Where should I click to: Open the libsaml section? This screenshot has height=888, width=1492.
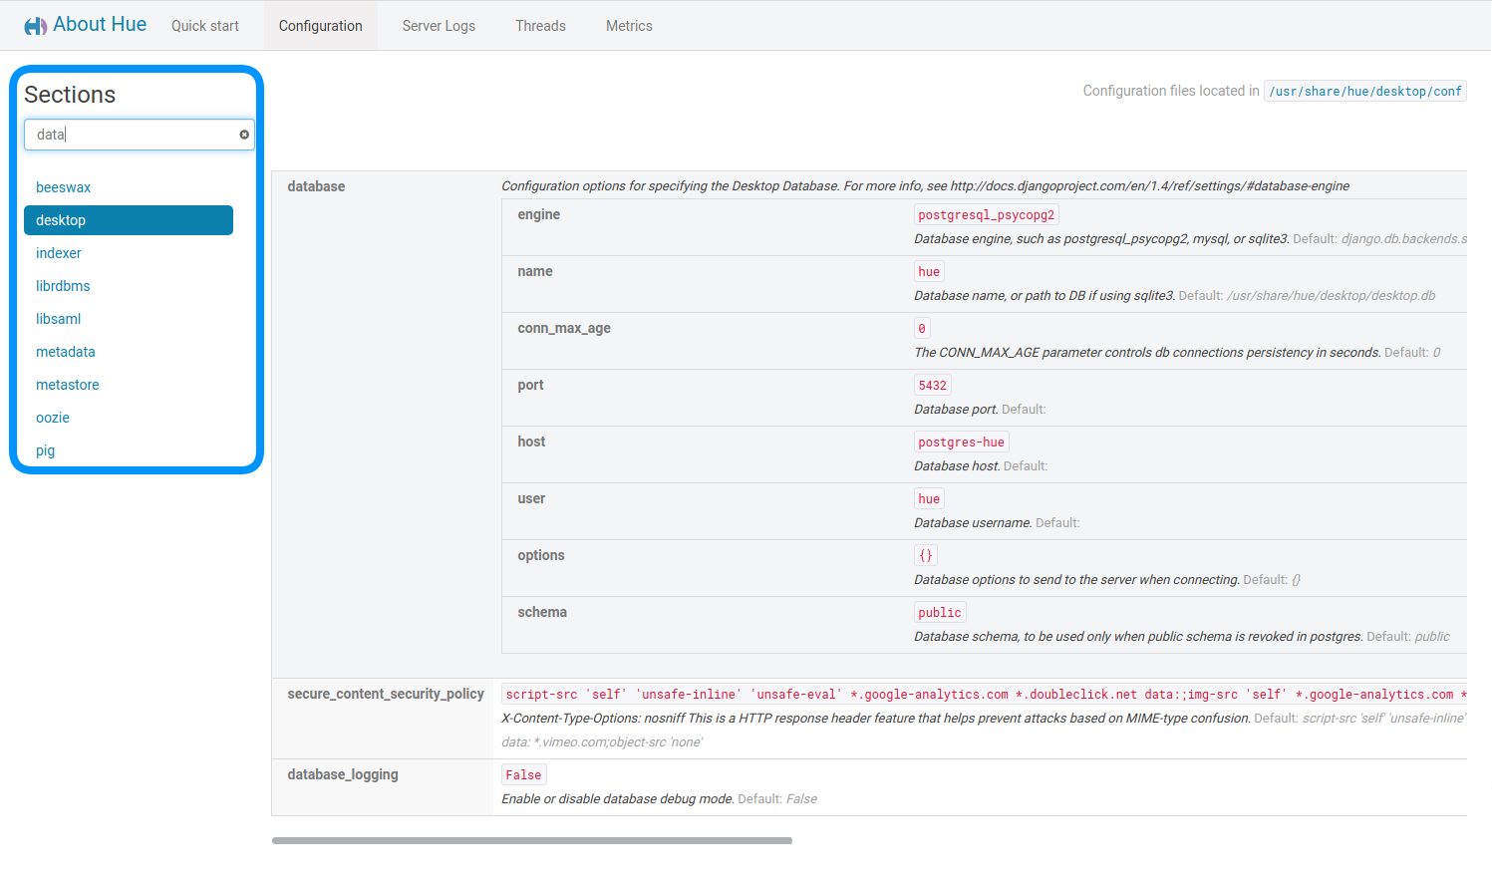(x=59, y=319)
